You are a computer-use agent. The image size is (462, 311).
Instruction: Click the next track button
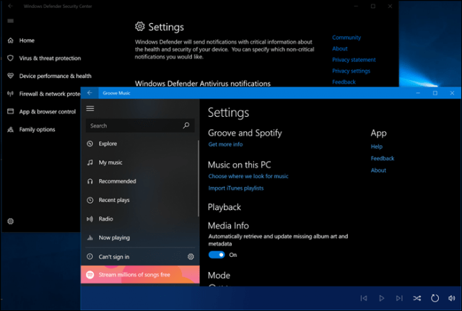[399, 298]
